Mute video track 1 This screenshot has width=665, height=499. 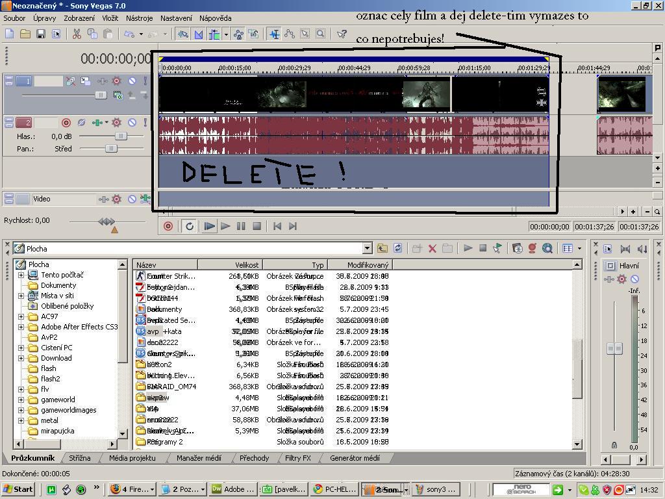click(132, 81)
